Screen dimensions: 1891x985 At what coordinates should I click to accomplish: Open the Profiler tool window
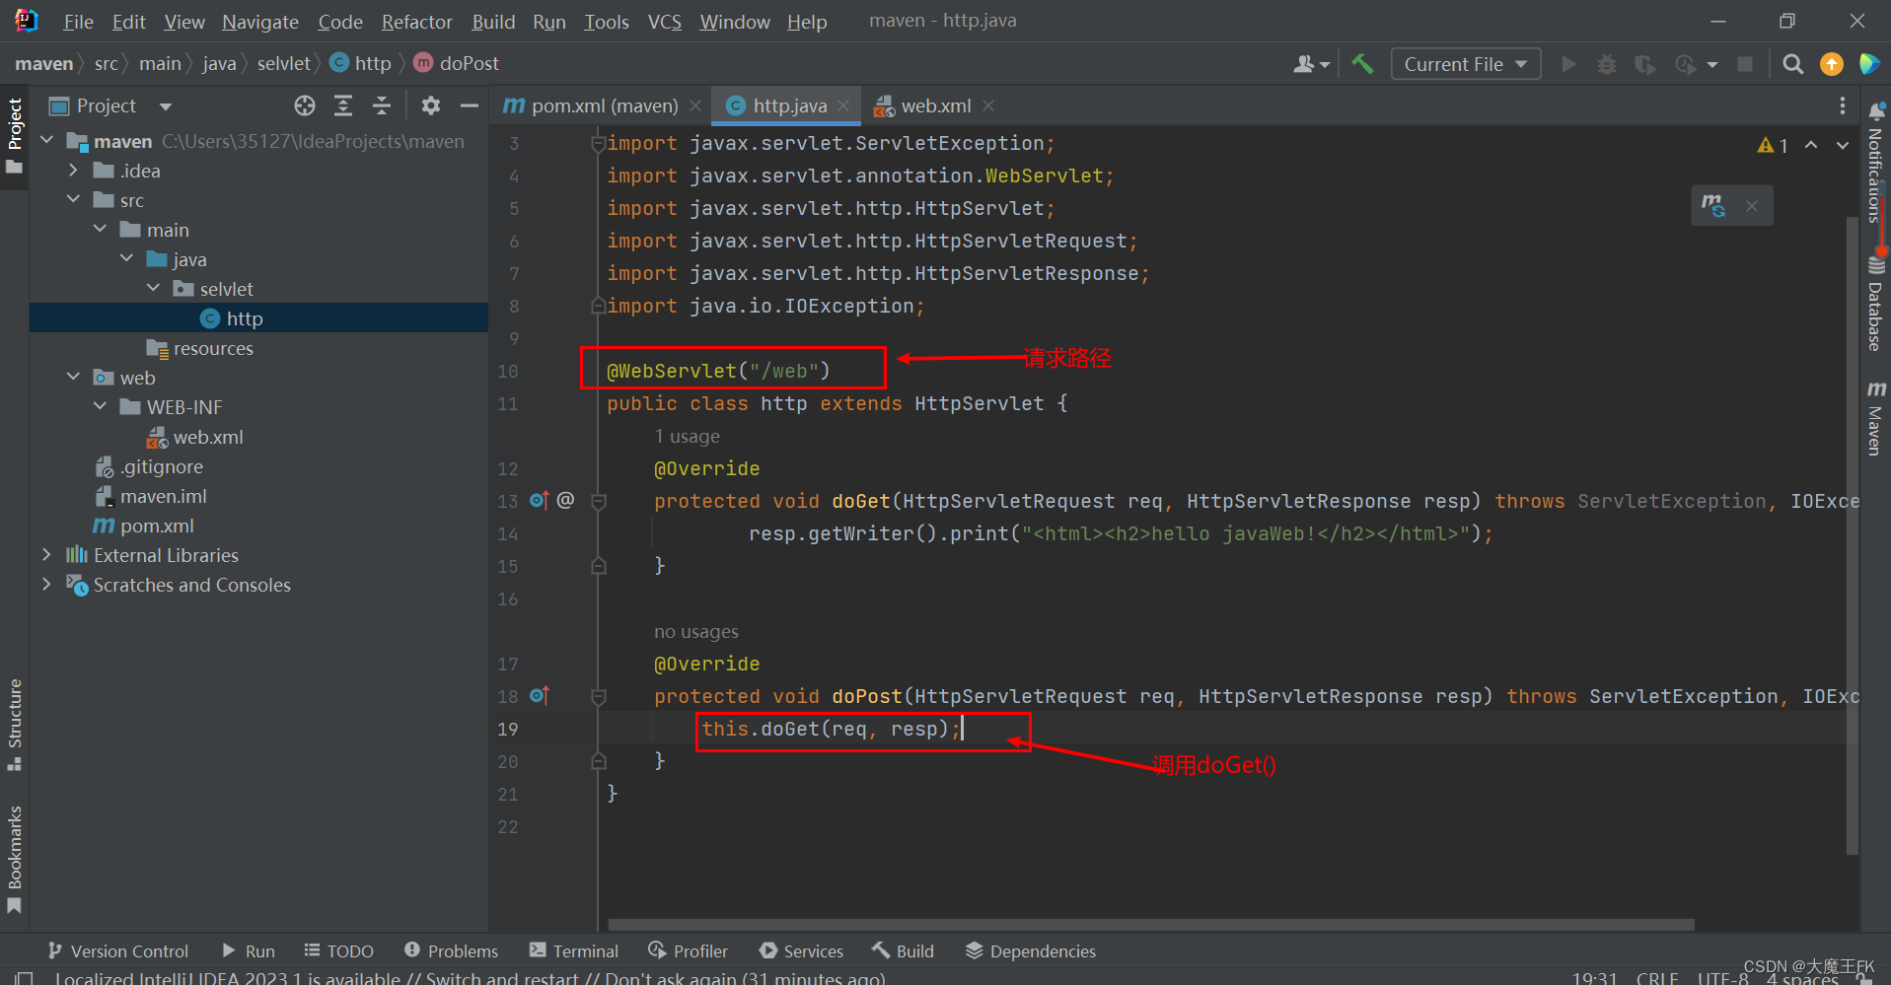[688, 950]
